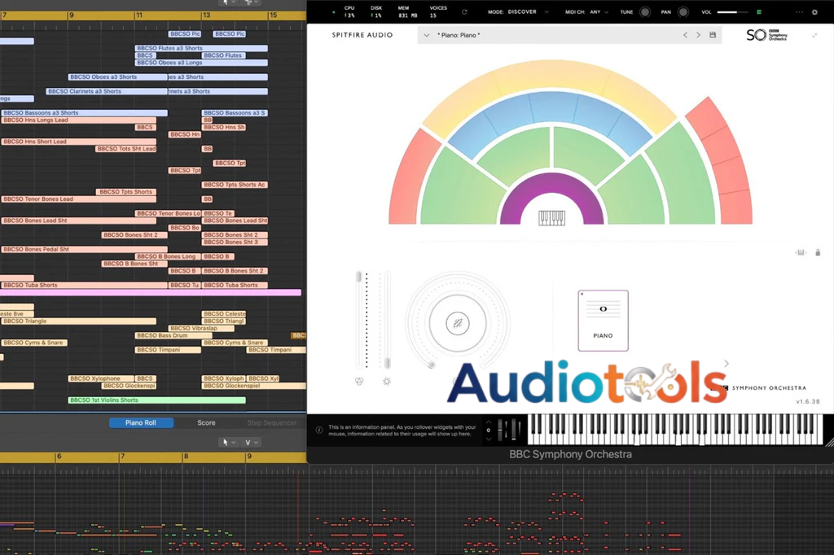Click the right chevron near technique panel
This screenshot has height=555, width=834.
[726, 364]
